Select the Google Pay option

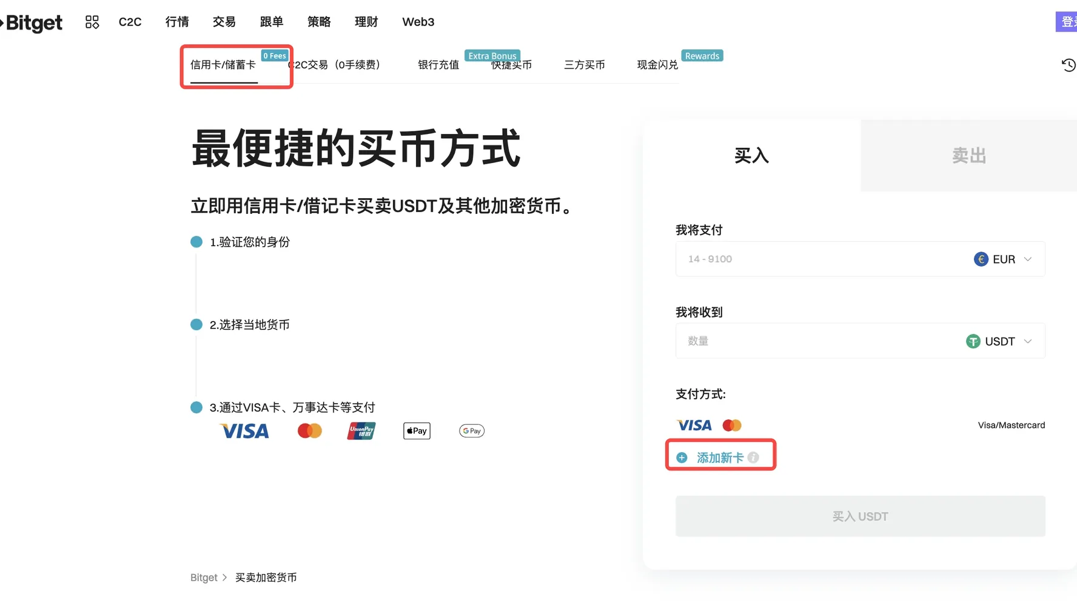[471, 430]
